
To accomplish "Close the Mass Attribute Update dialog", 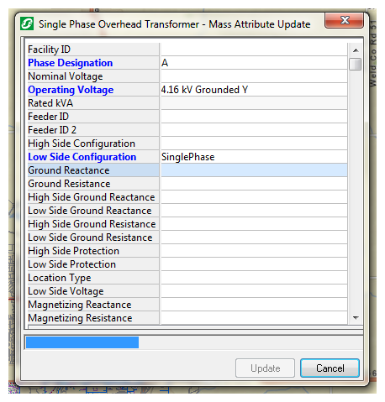I will tap(344, 20).
